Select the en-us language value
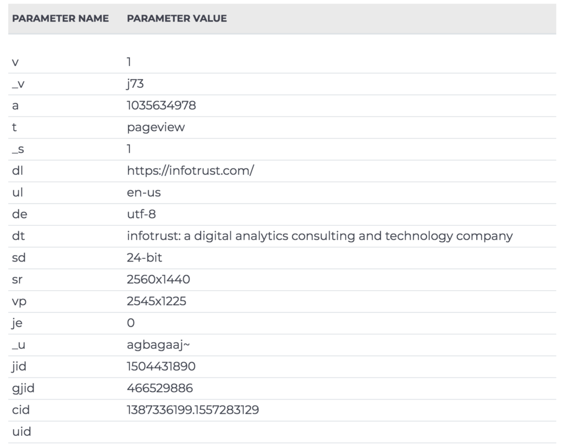 tap(143, 193)
